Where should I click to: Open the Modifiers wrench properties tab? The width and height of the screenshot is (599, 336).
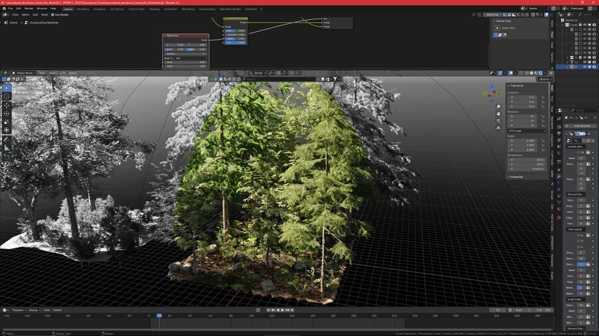[x=559, y=177]
